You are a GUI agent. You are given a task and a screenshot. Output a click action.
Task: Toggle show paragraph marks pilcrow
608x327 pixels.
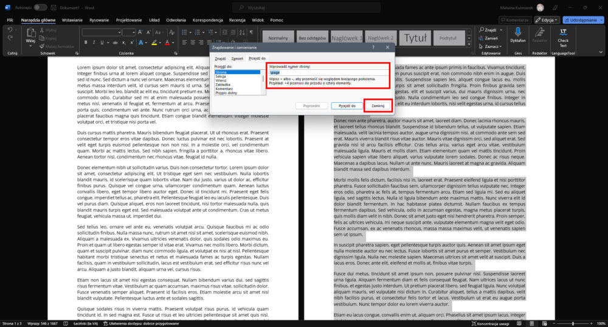click(251, 32)
